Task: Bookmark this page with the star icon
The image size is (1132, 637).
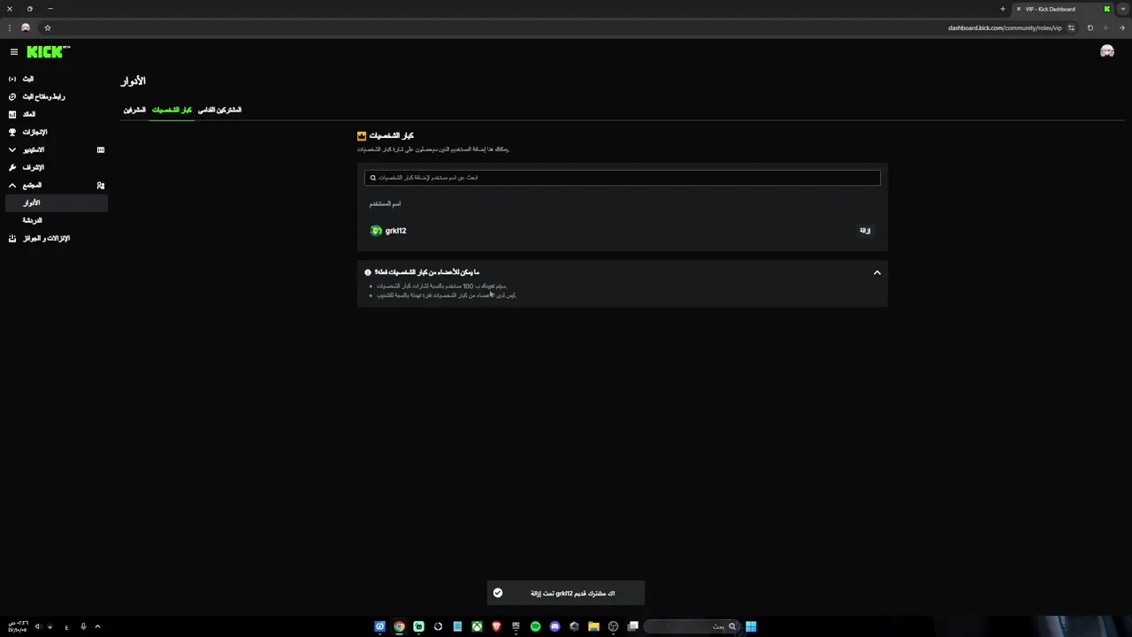Action: click(48, 27)
